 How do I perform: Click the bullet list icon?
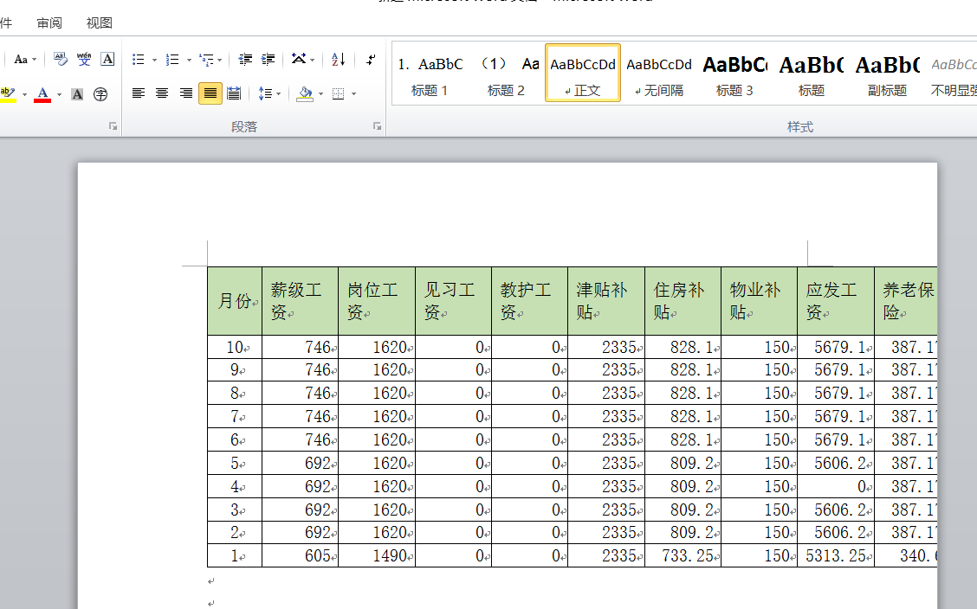pyautogui.click(x=139, y=60)
